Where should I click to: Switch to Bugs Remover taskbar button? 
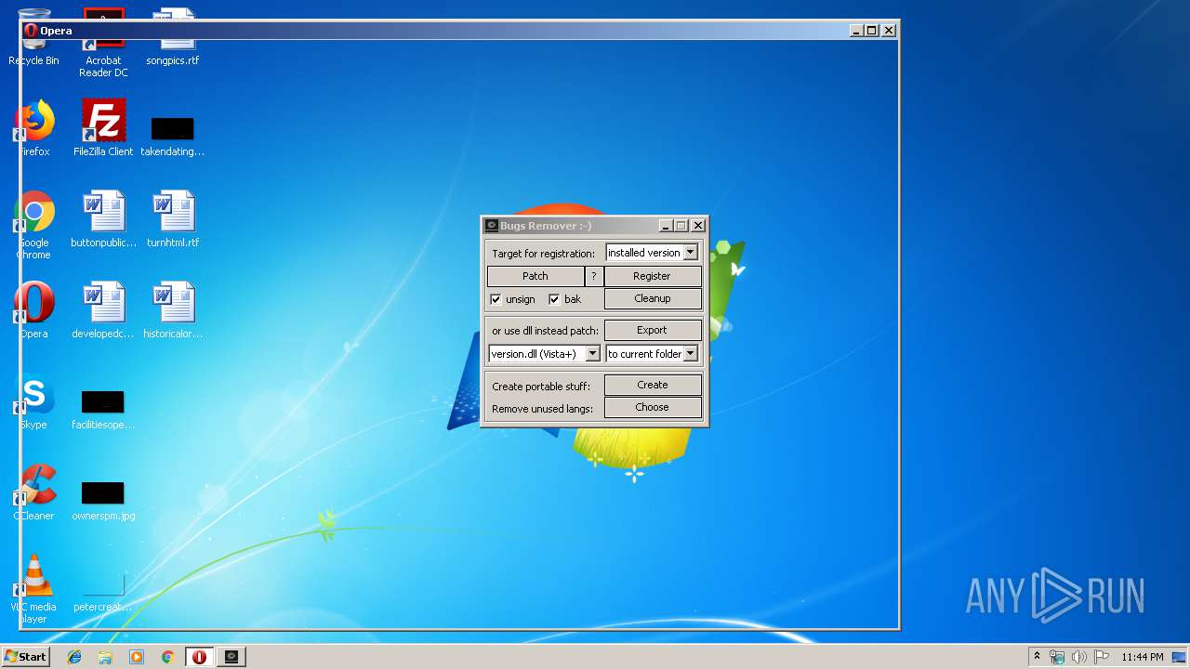click(231, 657)
